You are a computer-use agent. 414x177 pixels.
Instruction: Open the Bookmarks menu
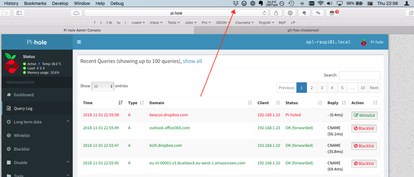(35, 3)
